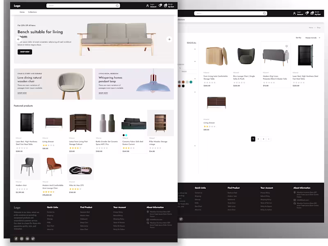Image resolution: width=328 pixels, height=246 pixels.
Task: Click 'Whispering homes pendant lamp' banner title
Action: coord(110,79)
